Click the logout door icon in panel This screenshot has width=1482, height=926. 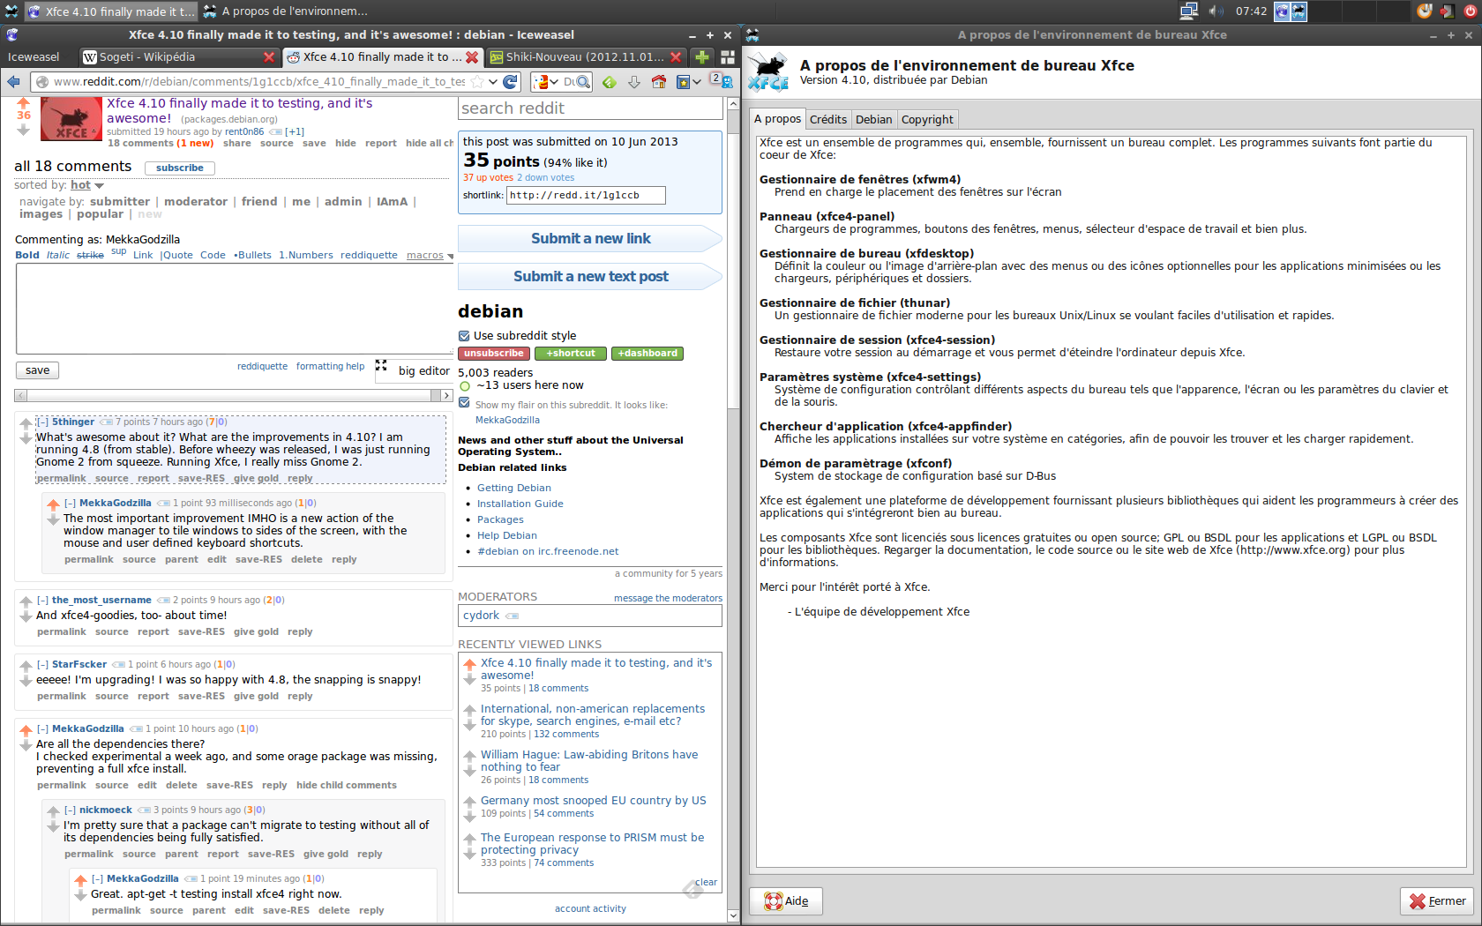tap(1448, 11)
